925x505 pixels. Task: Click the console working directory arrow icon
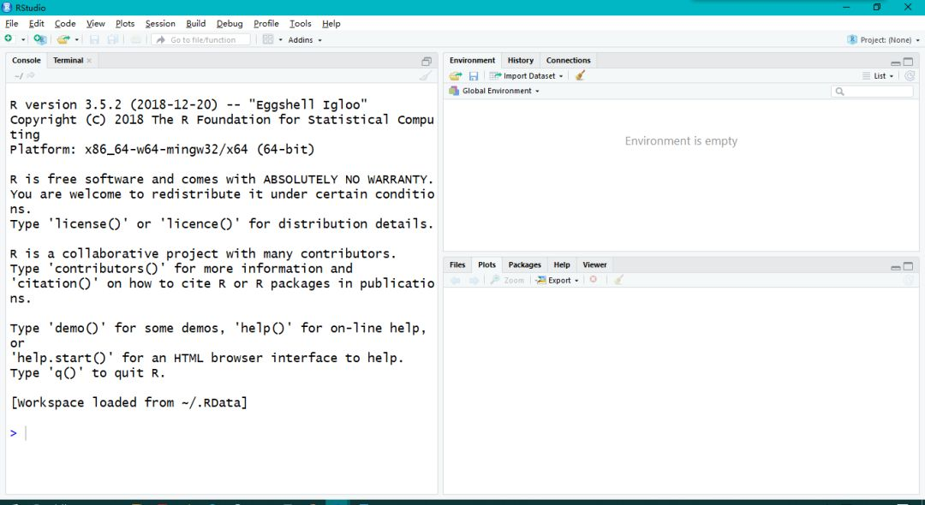[32, 75]
